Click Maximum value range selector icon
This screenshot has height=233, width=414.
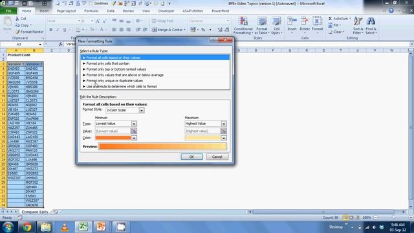point(223,131)
